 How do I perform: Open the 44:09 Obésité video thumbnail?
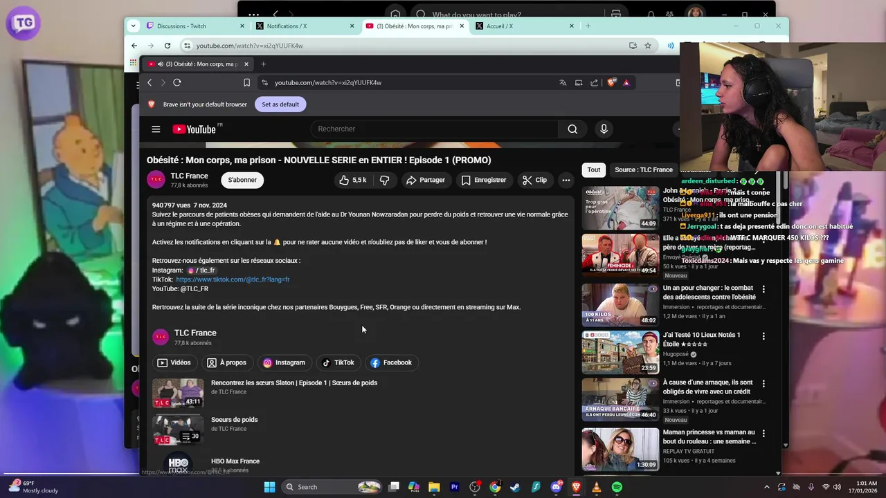click(620, 208)
